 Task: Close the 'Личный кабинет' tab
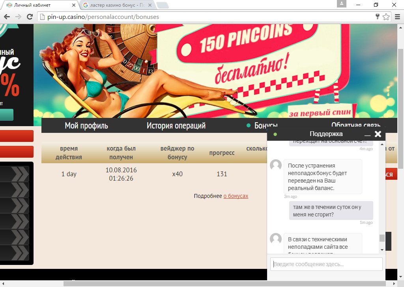pyautogui.click(x=74, y=5)
